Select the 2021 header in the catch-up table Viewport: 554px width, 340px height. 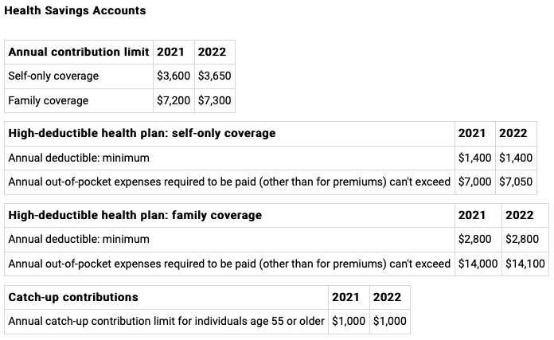345,297
